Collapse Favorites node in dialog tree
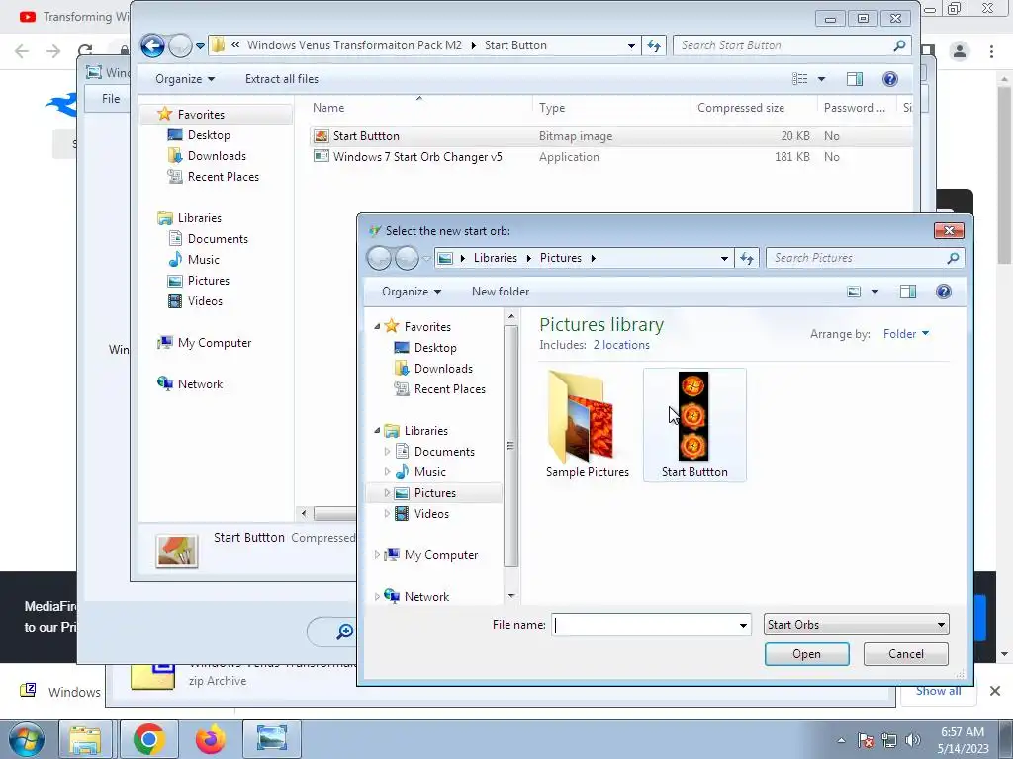This screenshot has height=759, width=1013. click(x=377, y=326)
